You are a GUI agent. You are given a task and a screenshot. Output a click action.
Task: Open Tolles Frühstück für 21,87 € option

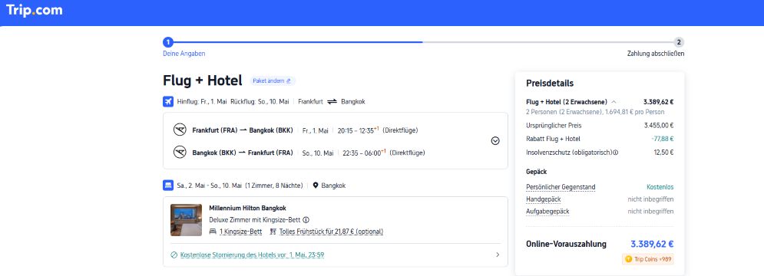332,232
